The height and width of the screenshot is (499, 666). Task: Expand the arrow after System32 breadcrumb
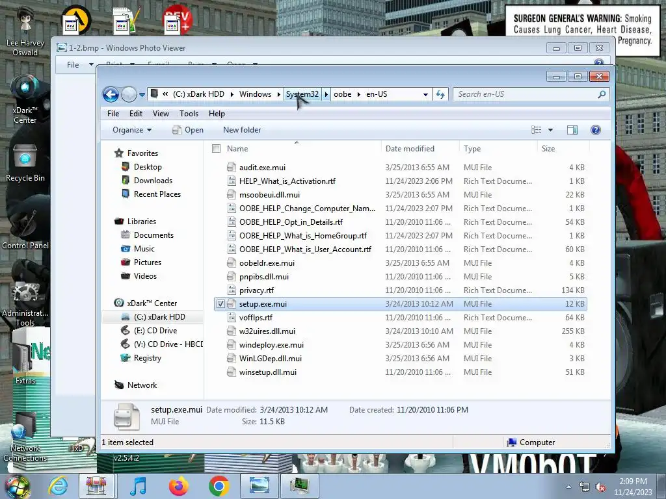pos(326,94)
